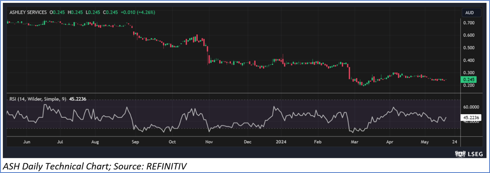Click the 0.300 price axis label

coord(469,73)
